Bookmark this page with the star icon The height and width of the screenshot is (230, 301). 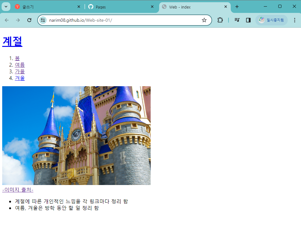point(204,20)
